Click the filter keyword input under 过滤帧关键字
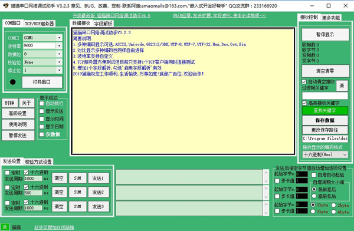 325,96
